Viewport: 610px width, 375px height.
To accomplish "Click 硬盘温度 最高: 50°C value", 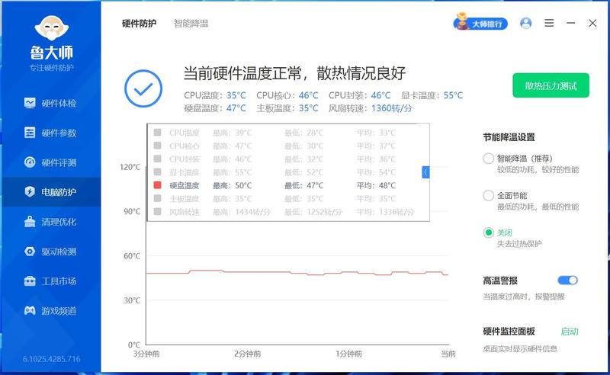I will [x=233, y=185].
